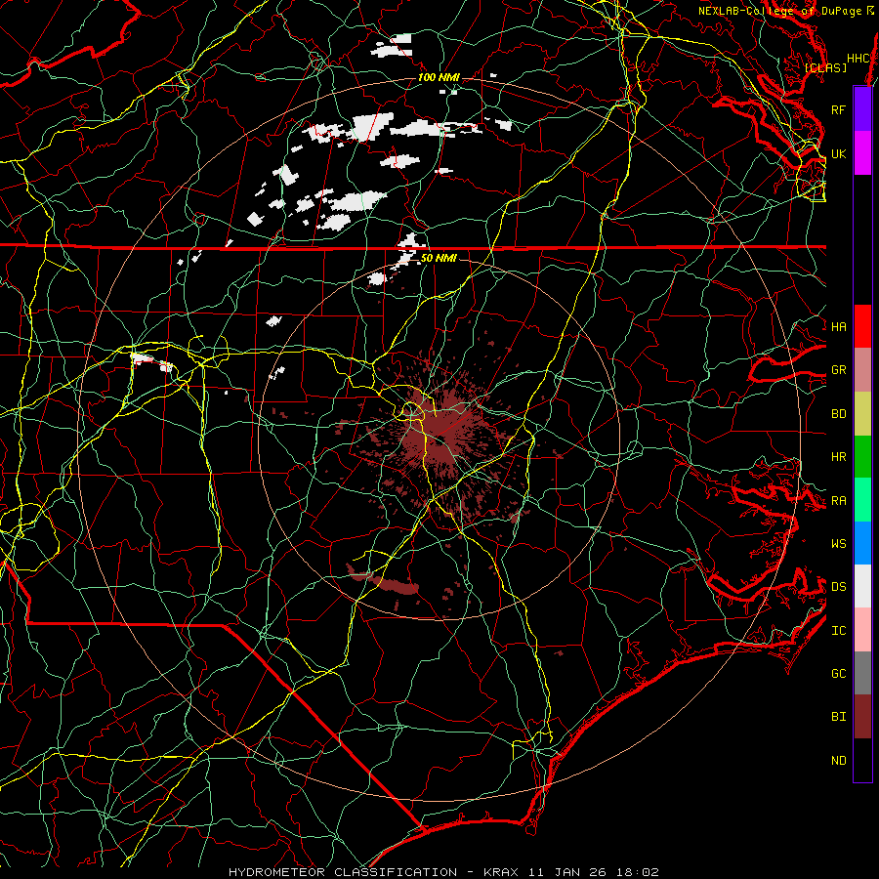The height and width of the screenshot is (879, 879).
Task: Click the BD yellow-olive legend swatch
Action: (862, 414)
